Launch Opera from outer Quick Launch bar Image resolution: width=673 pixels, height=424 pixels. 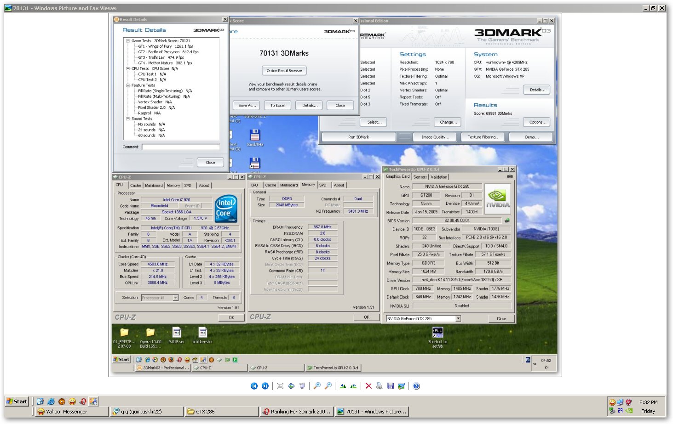point(83,401)
